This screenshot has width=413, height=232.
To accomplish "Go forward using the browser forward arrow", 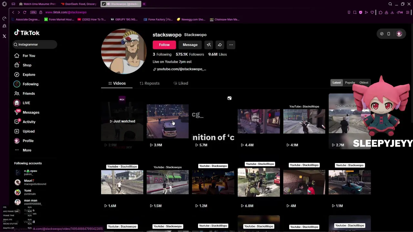I will pyautogui.click(x=19, y=12).
